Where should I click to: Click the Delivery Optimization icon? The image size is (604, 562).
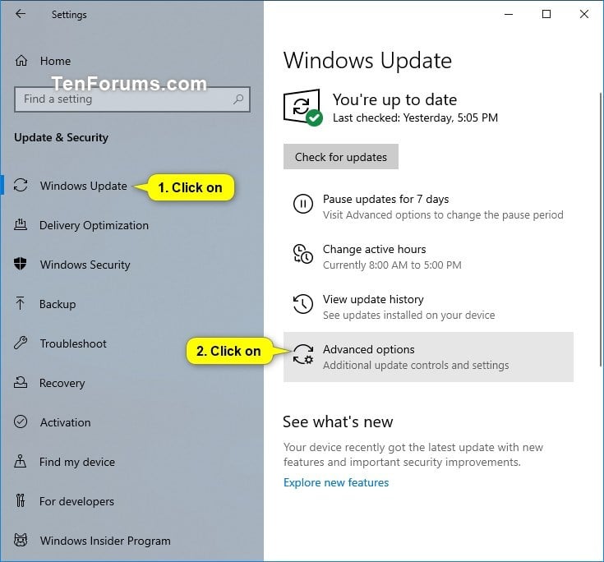click(x=21, y=224)
